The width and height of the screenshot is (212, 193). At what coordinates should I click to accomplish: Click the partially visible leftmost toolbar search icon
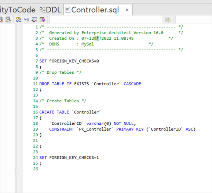point(1,20)
